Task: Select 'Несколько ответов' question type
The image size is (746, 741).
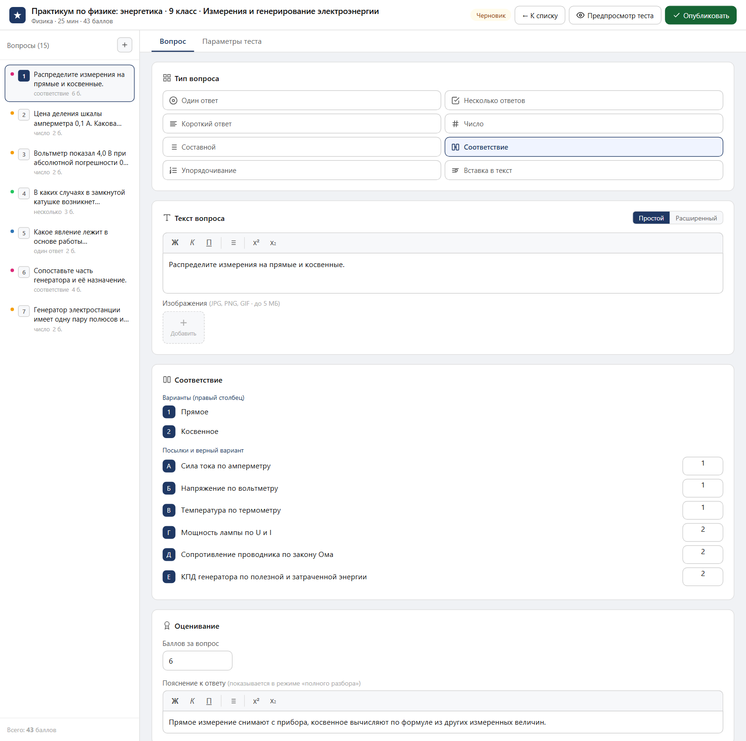Action: click(x=584, y=100)
